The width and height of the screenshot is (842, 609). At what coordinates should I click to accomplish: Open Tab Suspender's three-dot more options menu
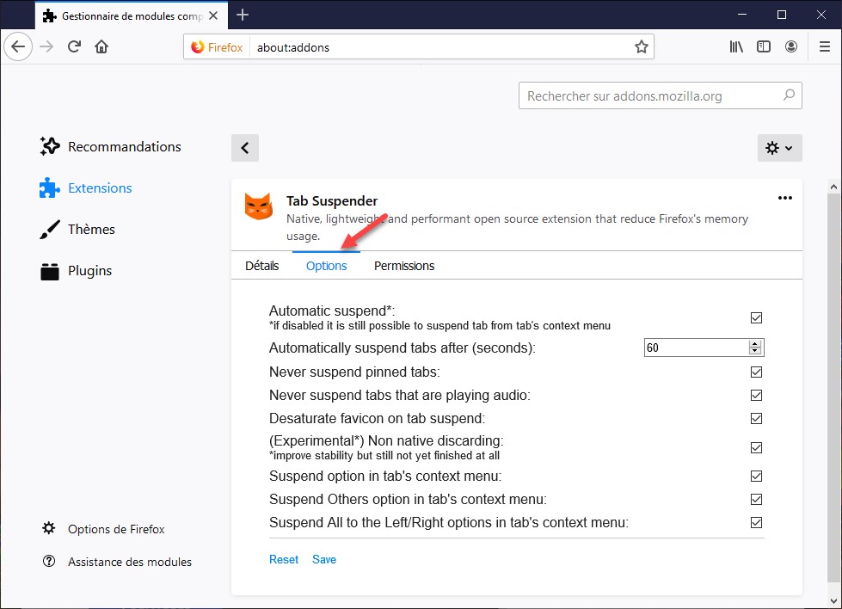[784, 198]
